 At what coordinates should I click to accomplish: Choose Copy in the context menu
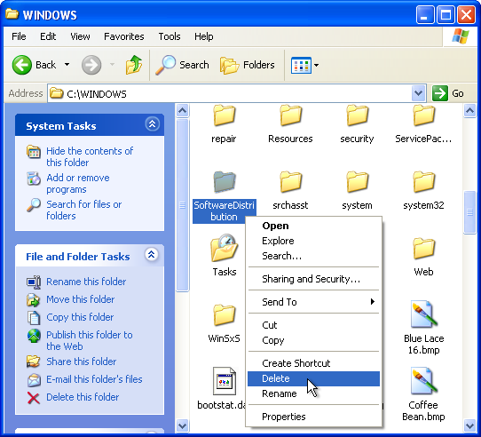click(x=313, y=340)
